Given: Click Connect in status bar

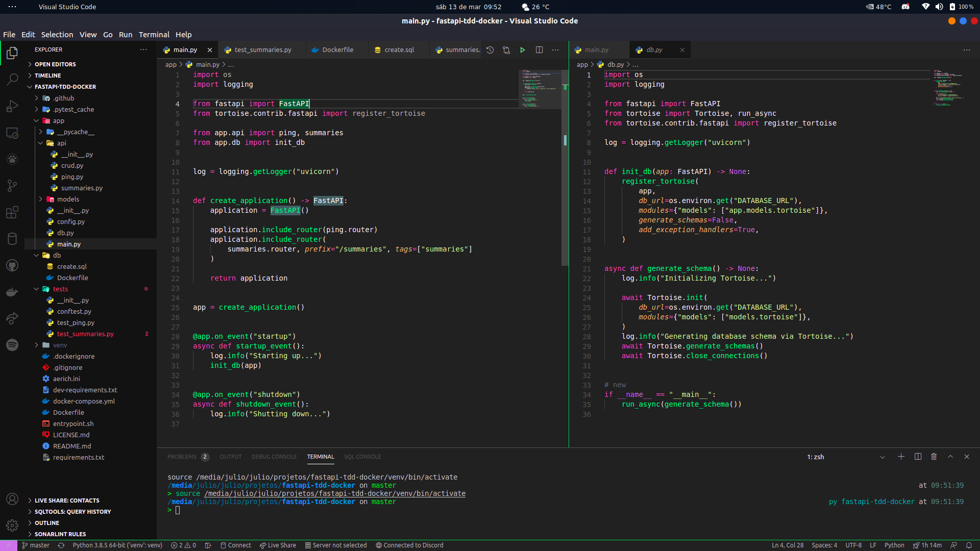Looking at the screenshot, I should point(236,545).
